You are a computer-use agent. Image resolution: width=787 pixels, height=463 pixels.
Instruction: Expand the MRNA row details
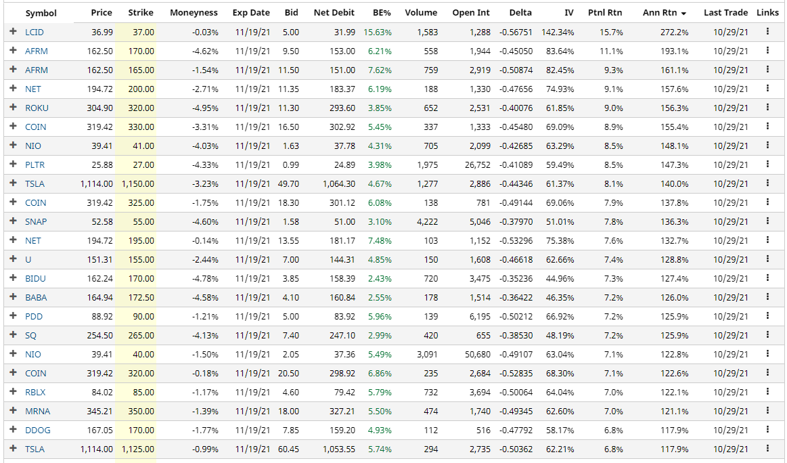pos(13,410)
